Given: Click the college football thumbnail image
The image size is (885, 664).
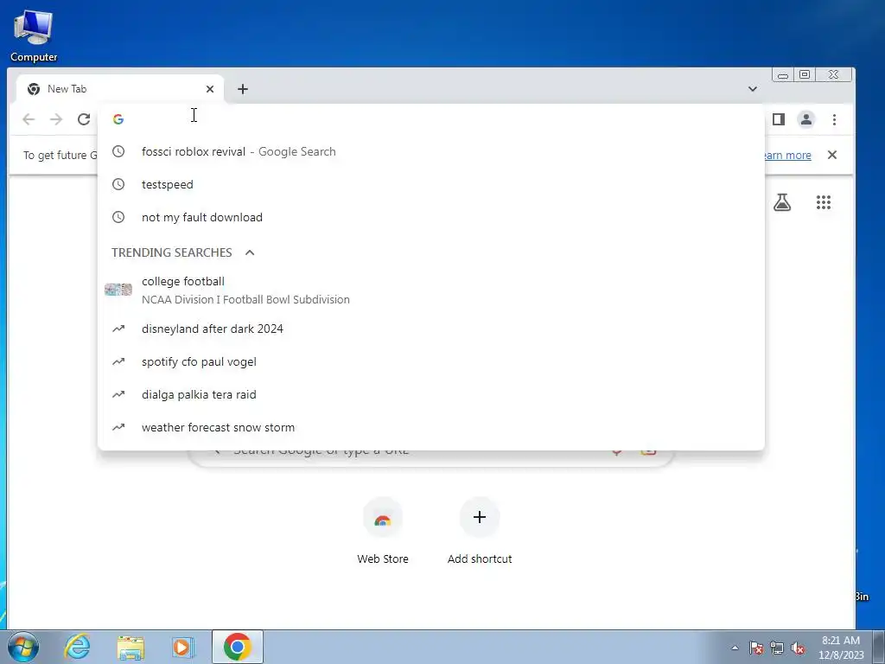Looking at the screenshot, I should [118, 290].
